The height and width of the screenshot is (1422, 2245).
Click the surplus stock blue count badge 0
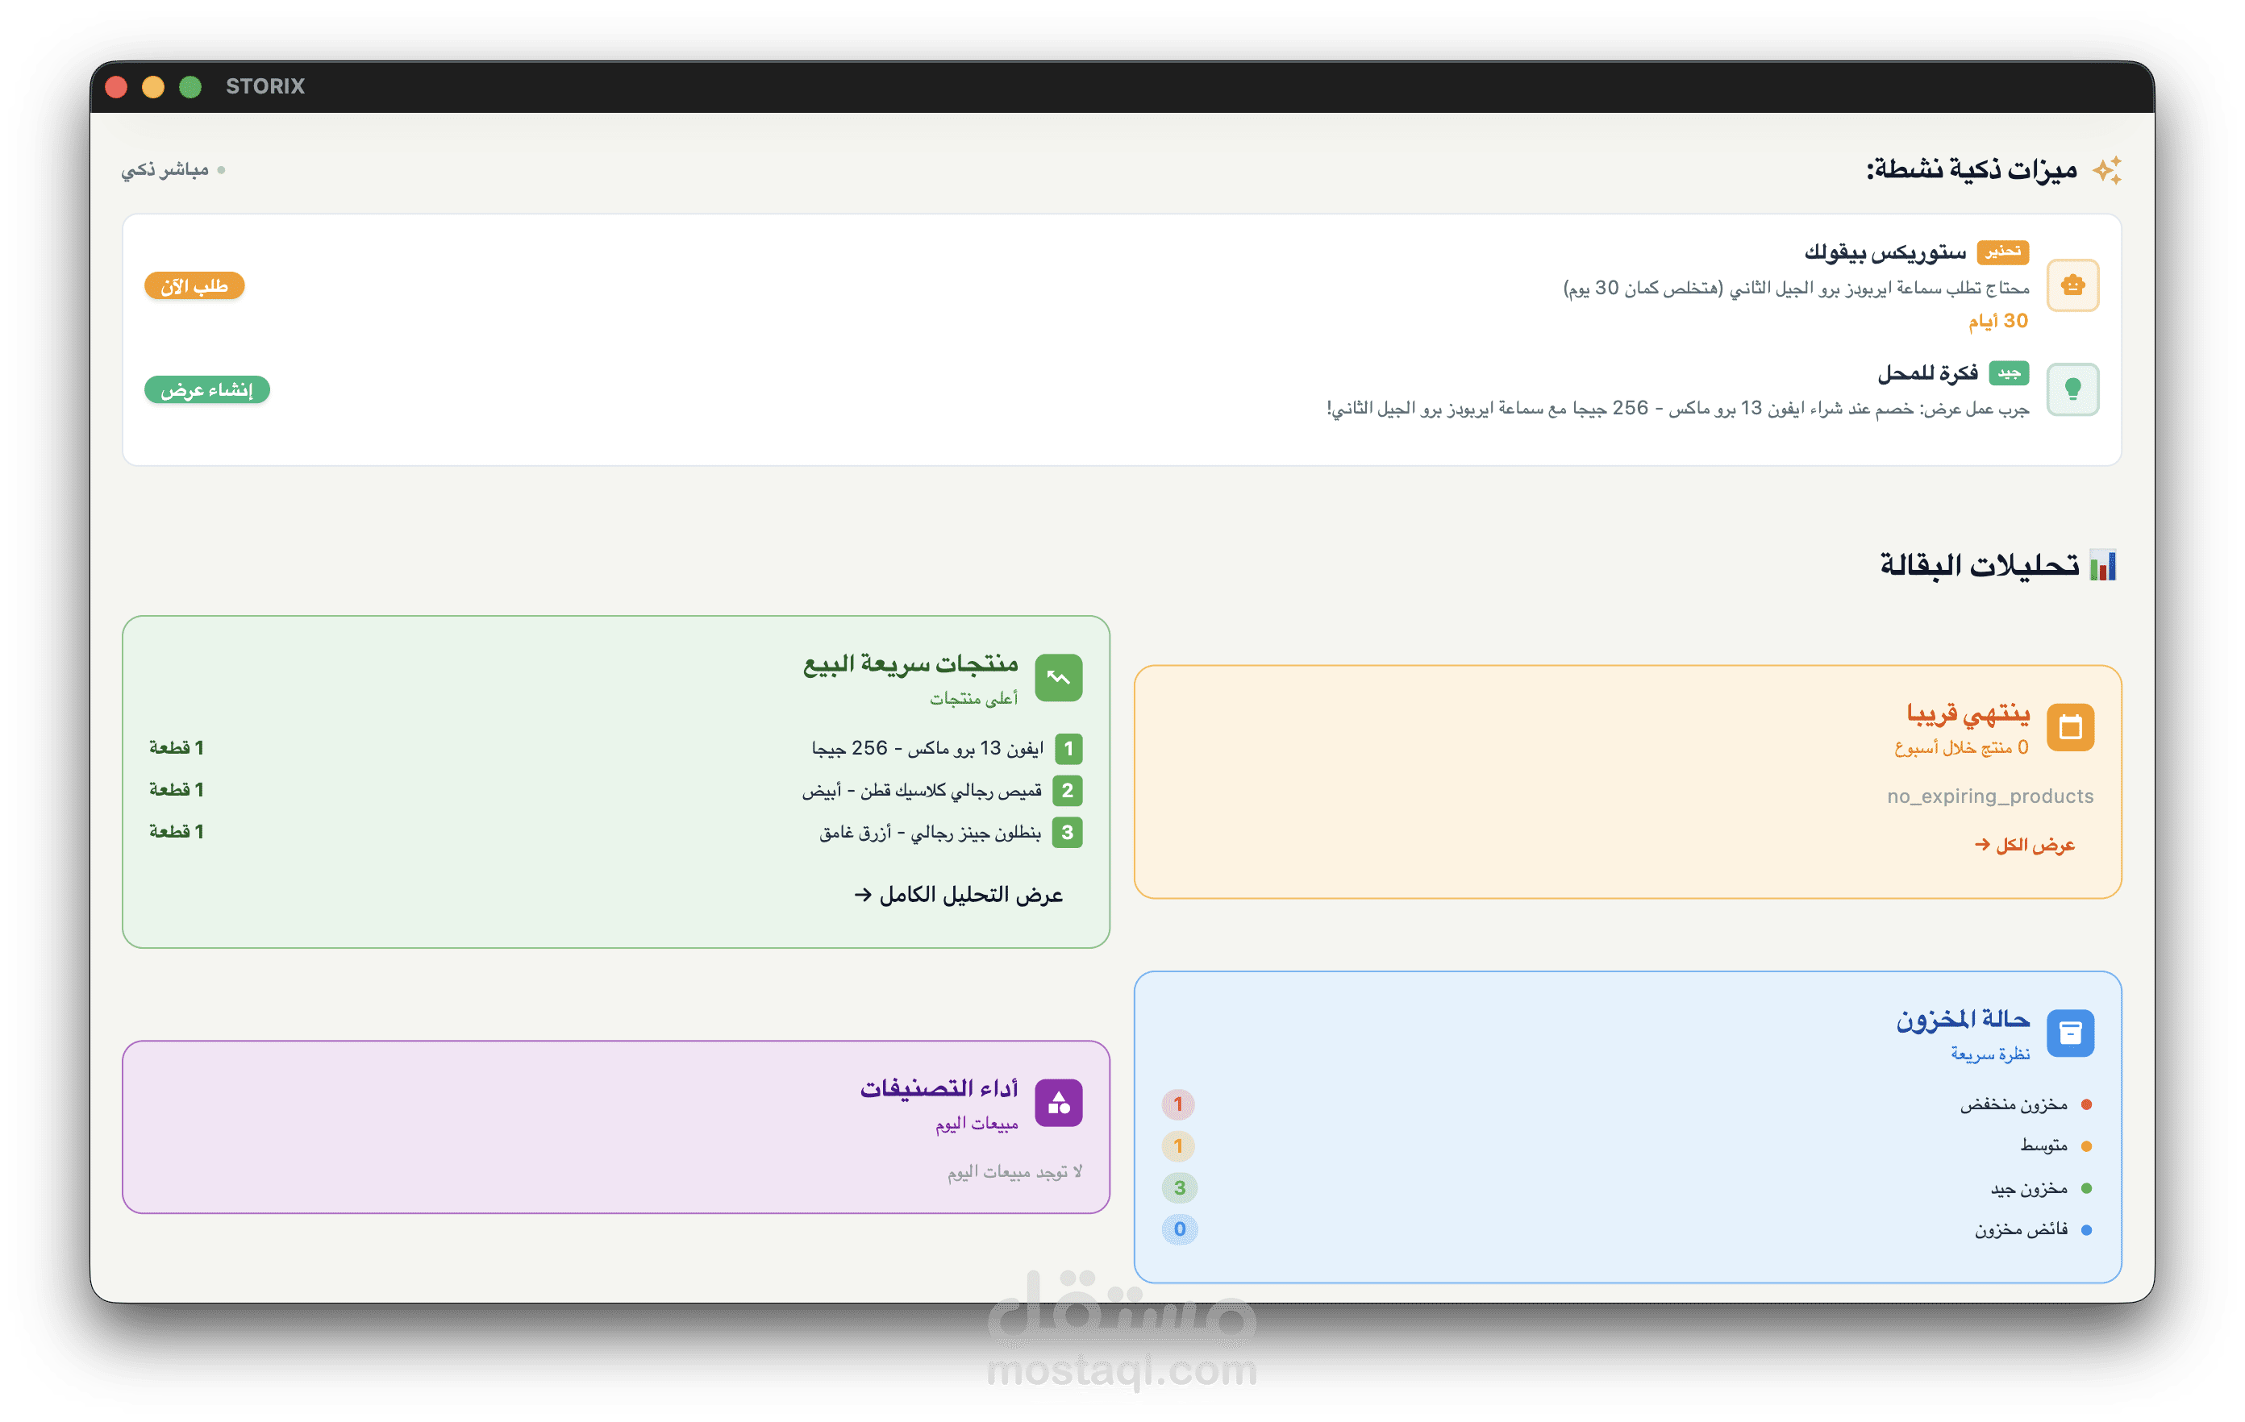pyautogui.click(x=1180, y=1229)
